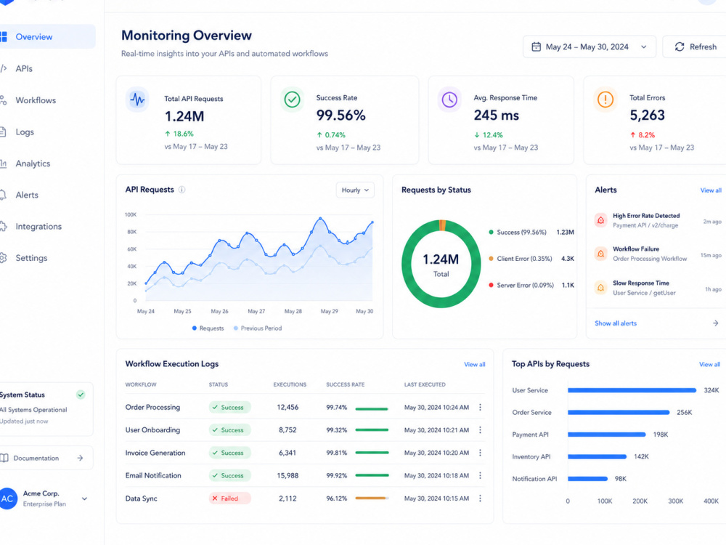Click the calendar icon in date range picker
The image size is (726, 545).
pyautogui.click(x=537, y=47)
